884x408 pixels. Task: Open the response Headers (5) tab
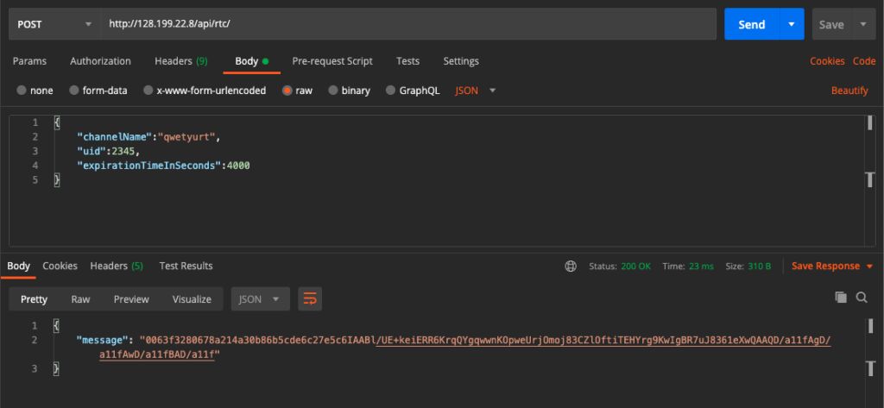pyautogui.click(x=117, y=266)
